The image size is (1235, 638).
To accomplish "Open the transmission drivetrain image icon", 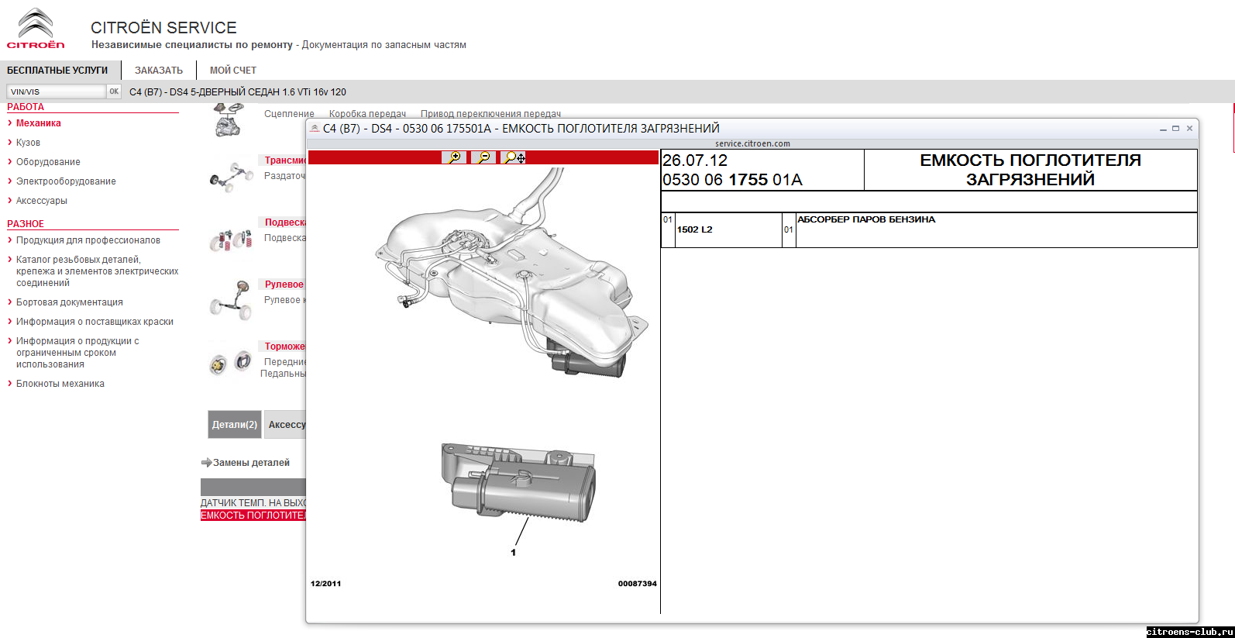I will 231,176.
